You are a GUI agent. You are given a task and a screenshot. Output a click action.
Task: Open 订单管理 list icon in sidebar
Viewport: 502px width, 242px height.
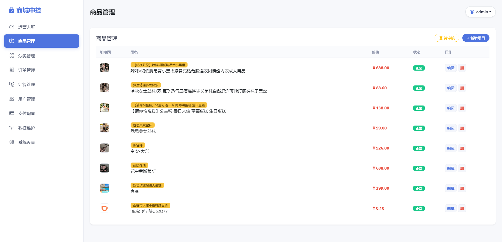click(12, 70)
